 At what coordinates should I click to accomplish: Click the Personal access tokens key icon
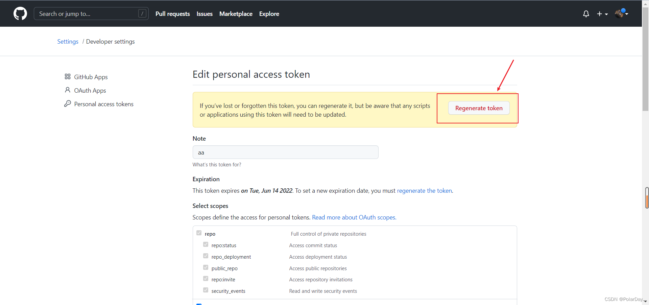[x=68, y=103]
